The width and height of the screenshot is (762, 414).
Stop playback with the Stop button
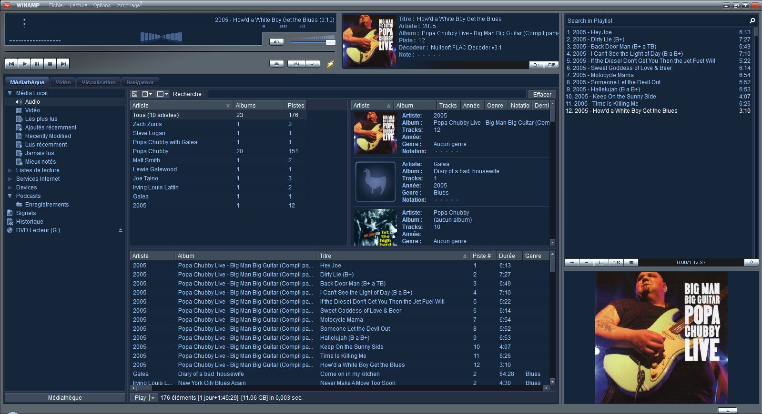click(x=50, y=63)
